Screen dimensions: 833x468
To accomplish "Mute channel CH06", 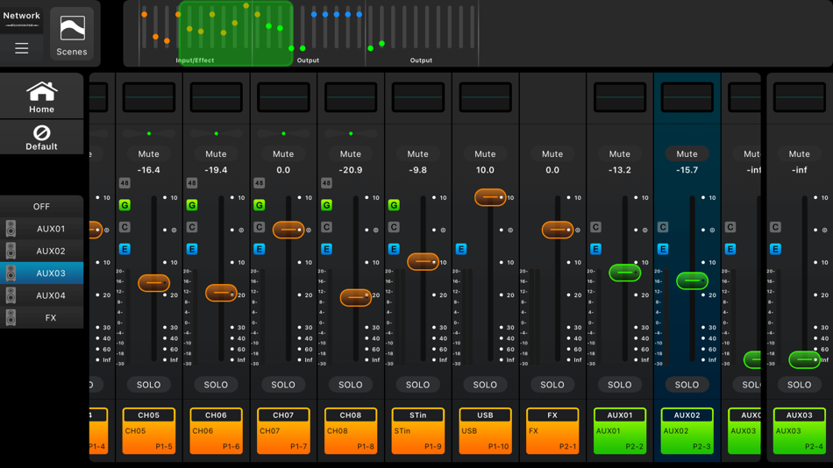I will pos(217,154).
